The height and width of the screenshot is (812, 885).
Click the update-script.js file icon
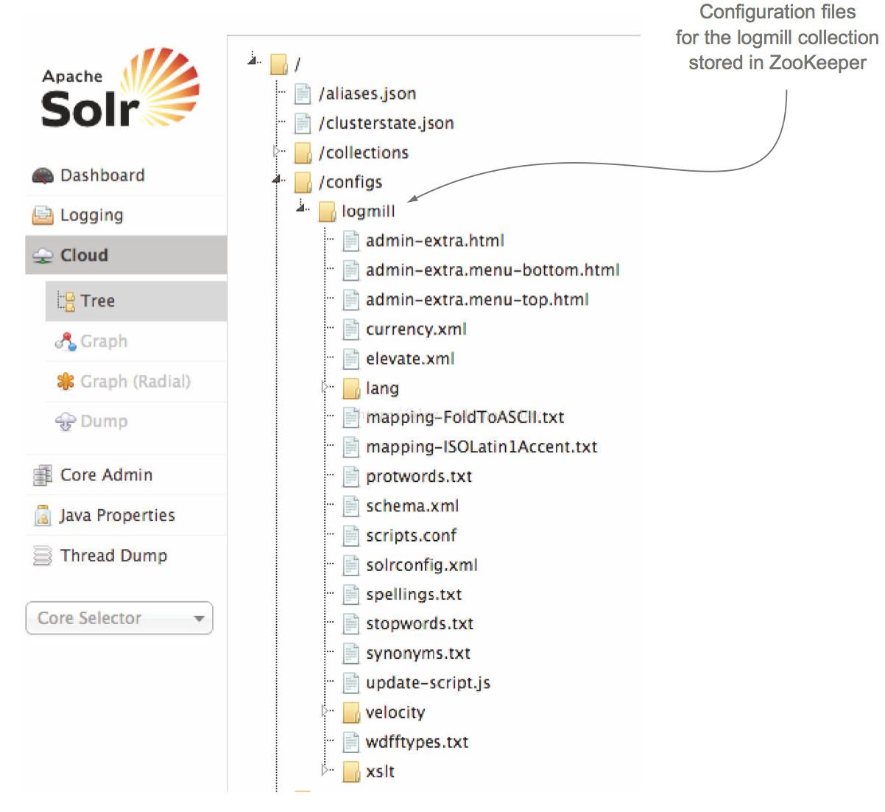pyautogui.click(x=350, y=683)
